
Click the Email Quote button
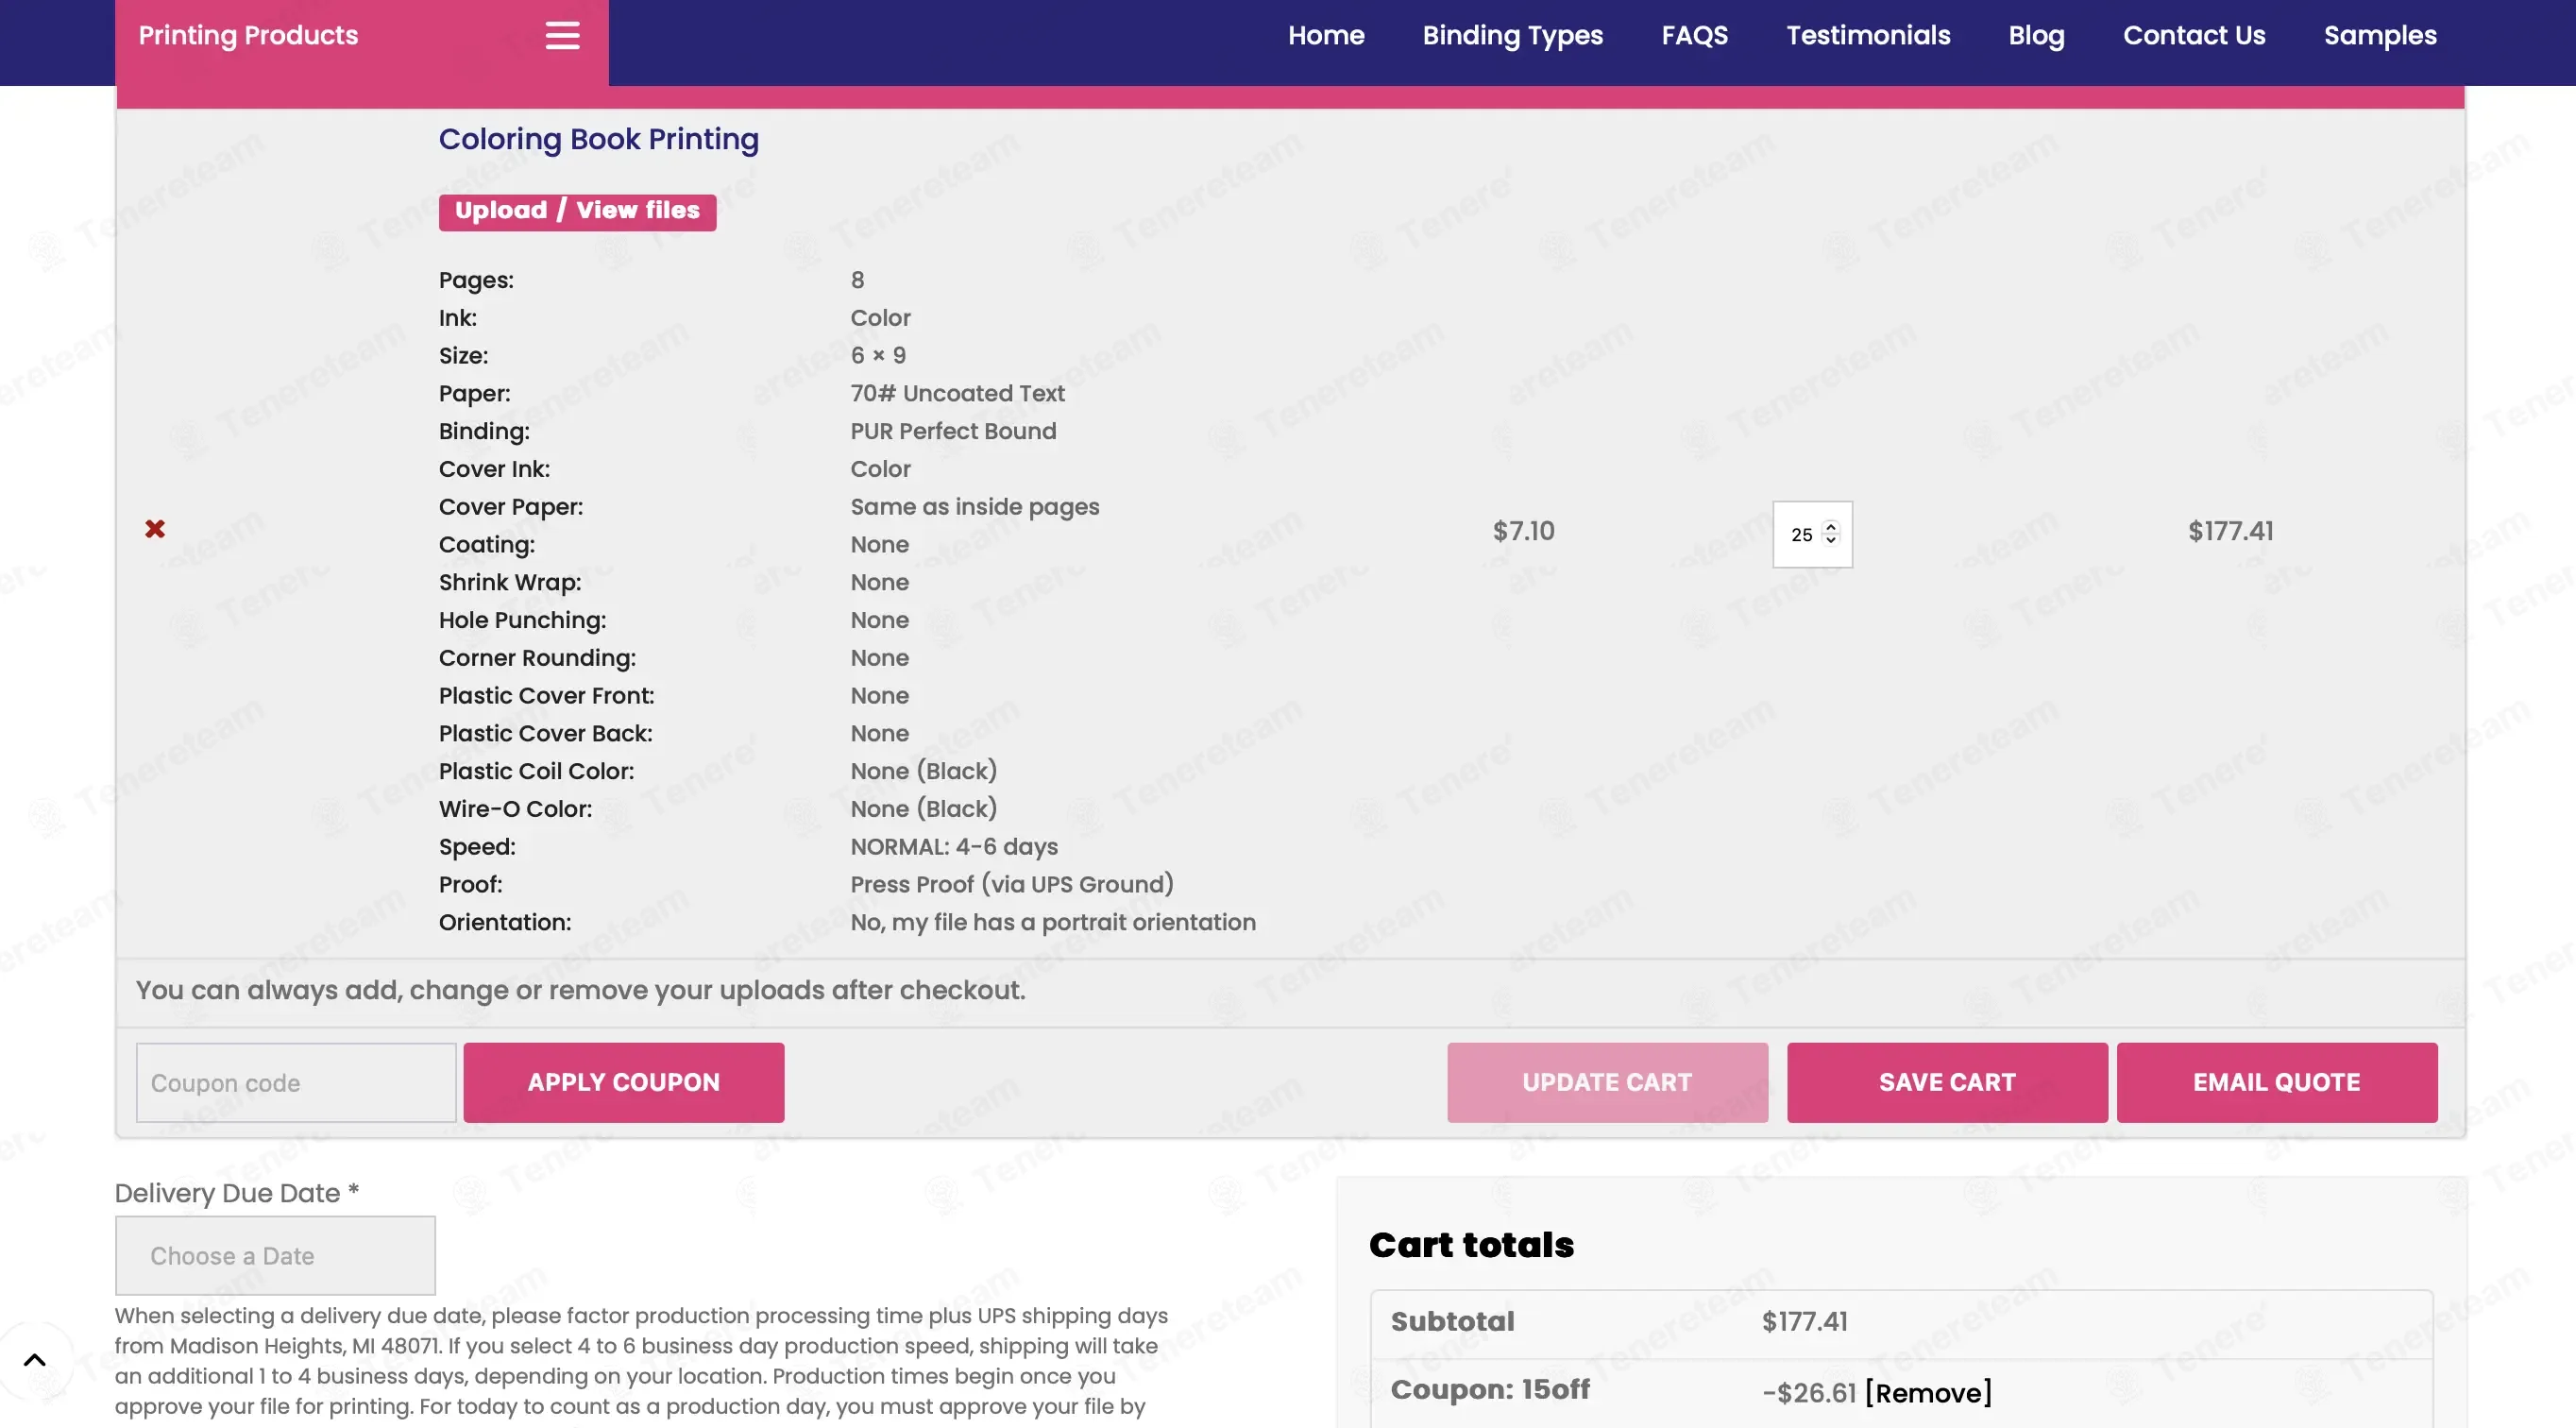coord(2277,1083)
